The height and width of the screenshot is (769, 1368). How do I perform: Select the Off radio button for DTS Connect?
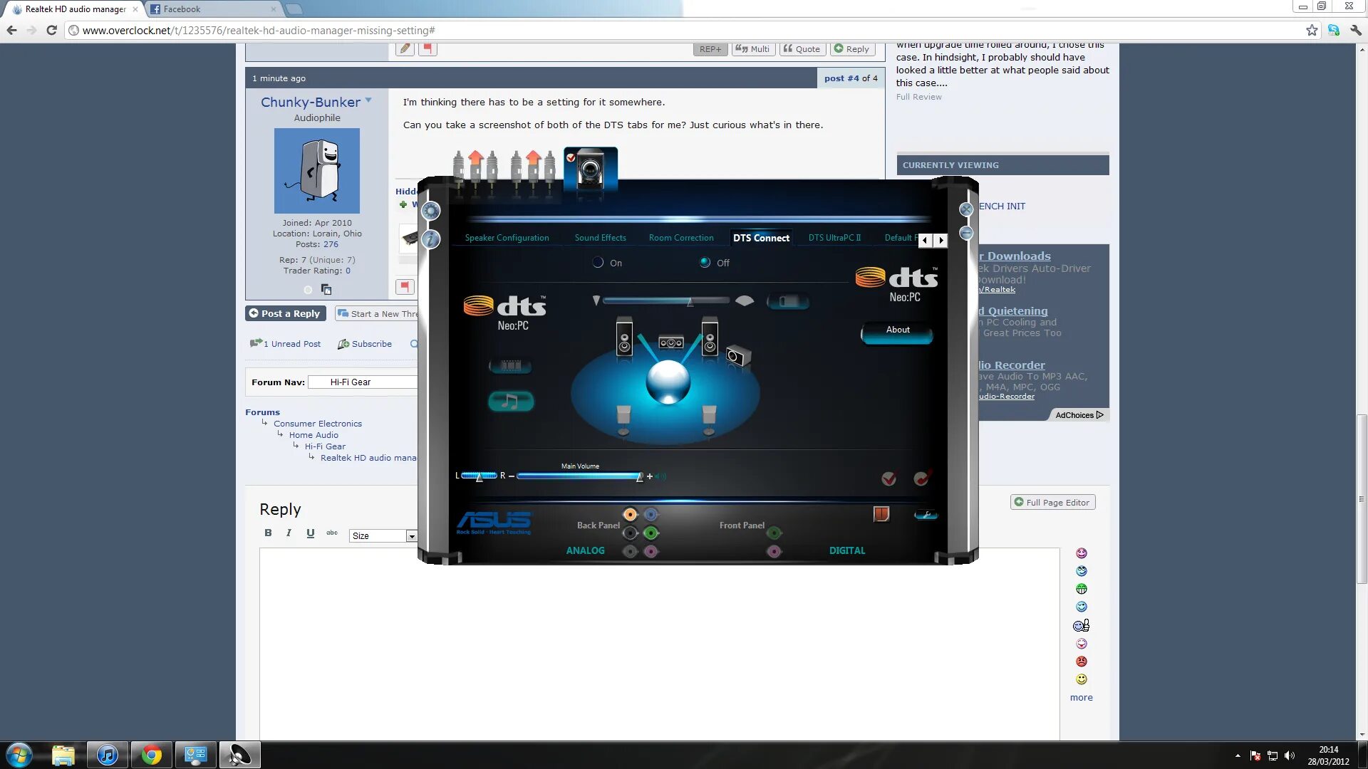click(705, 262)
